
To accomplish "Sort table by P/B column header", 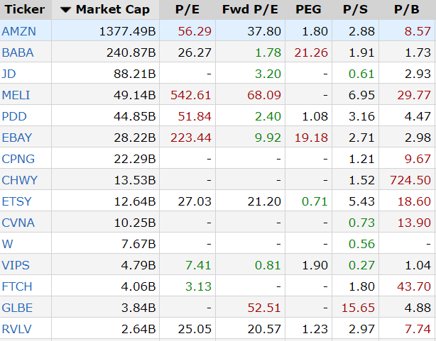I will point(407,9).
